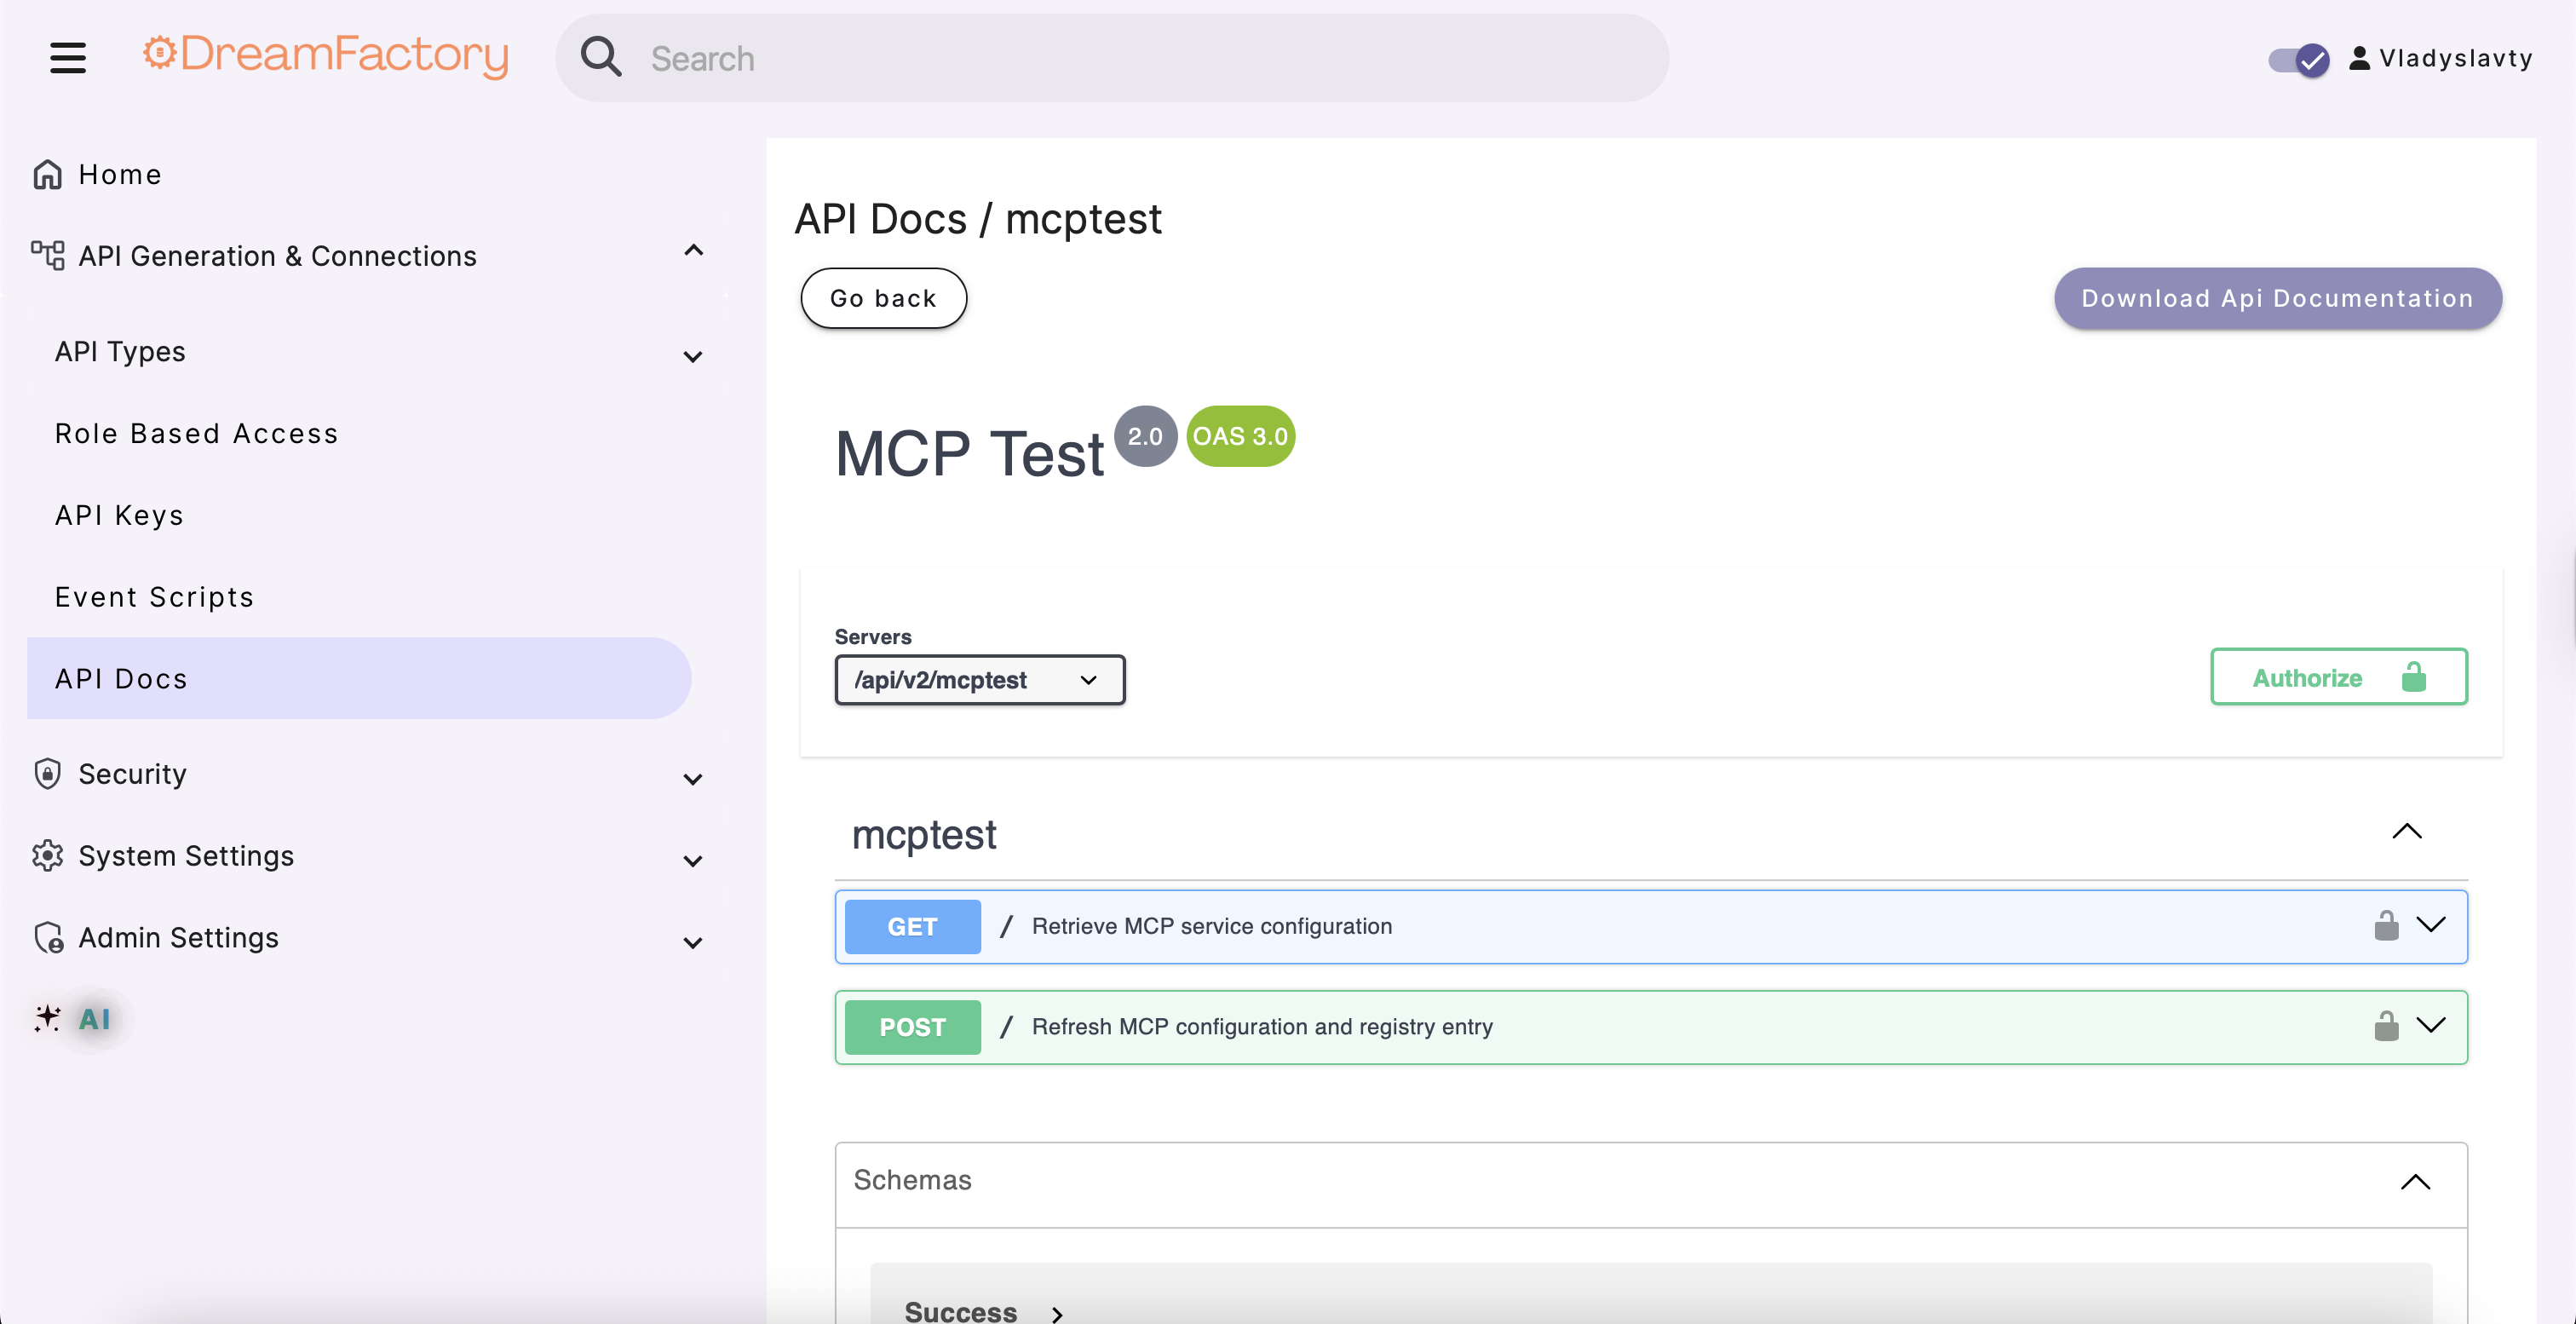Click the DreamFactory logo

click(324, 57)
